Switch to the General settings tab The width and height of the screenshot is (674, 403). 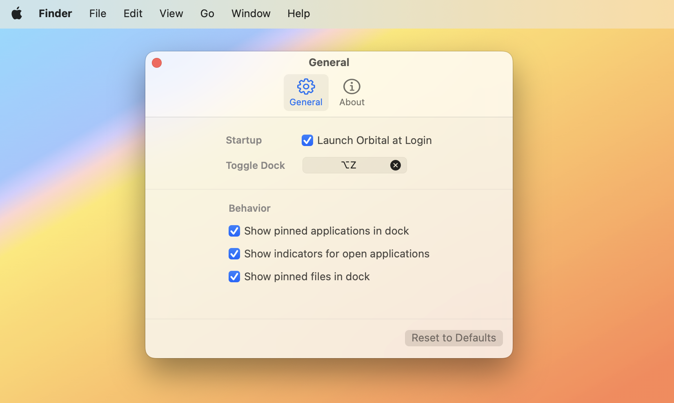pos(306,93)
